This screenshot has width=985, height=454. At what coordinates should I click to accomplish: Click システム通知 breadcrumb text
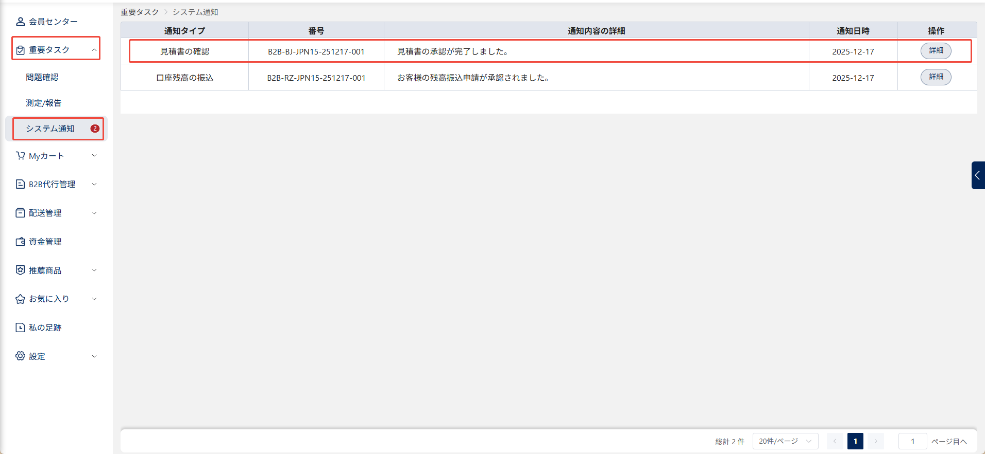pos(195,12)
